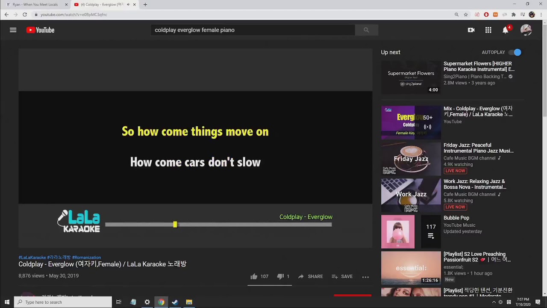Close the Coldplay - Everglow tab
Viewport: 547px width, 308px height.
tap(135, 4)
